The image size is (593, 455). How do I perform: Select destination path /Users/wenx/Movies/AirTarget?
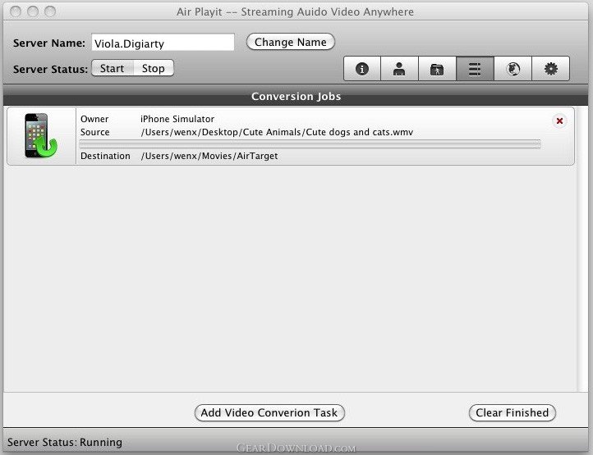click(209, 156)
